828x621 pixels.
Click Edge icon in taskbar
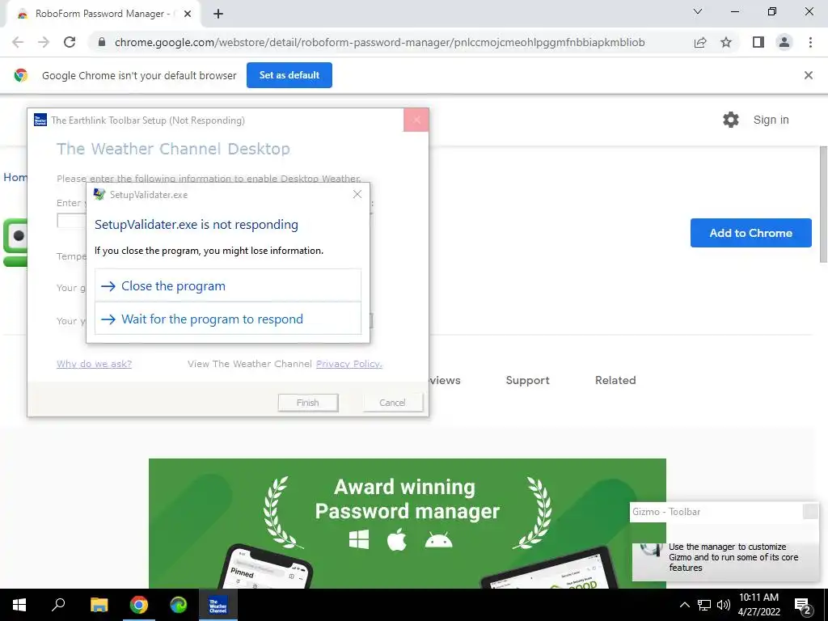(179, 605)
